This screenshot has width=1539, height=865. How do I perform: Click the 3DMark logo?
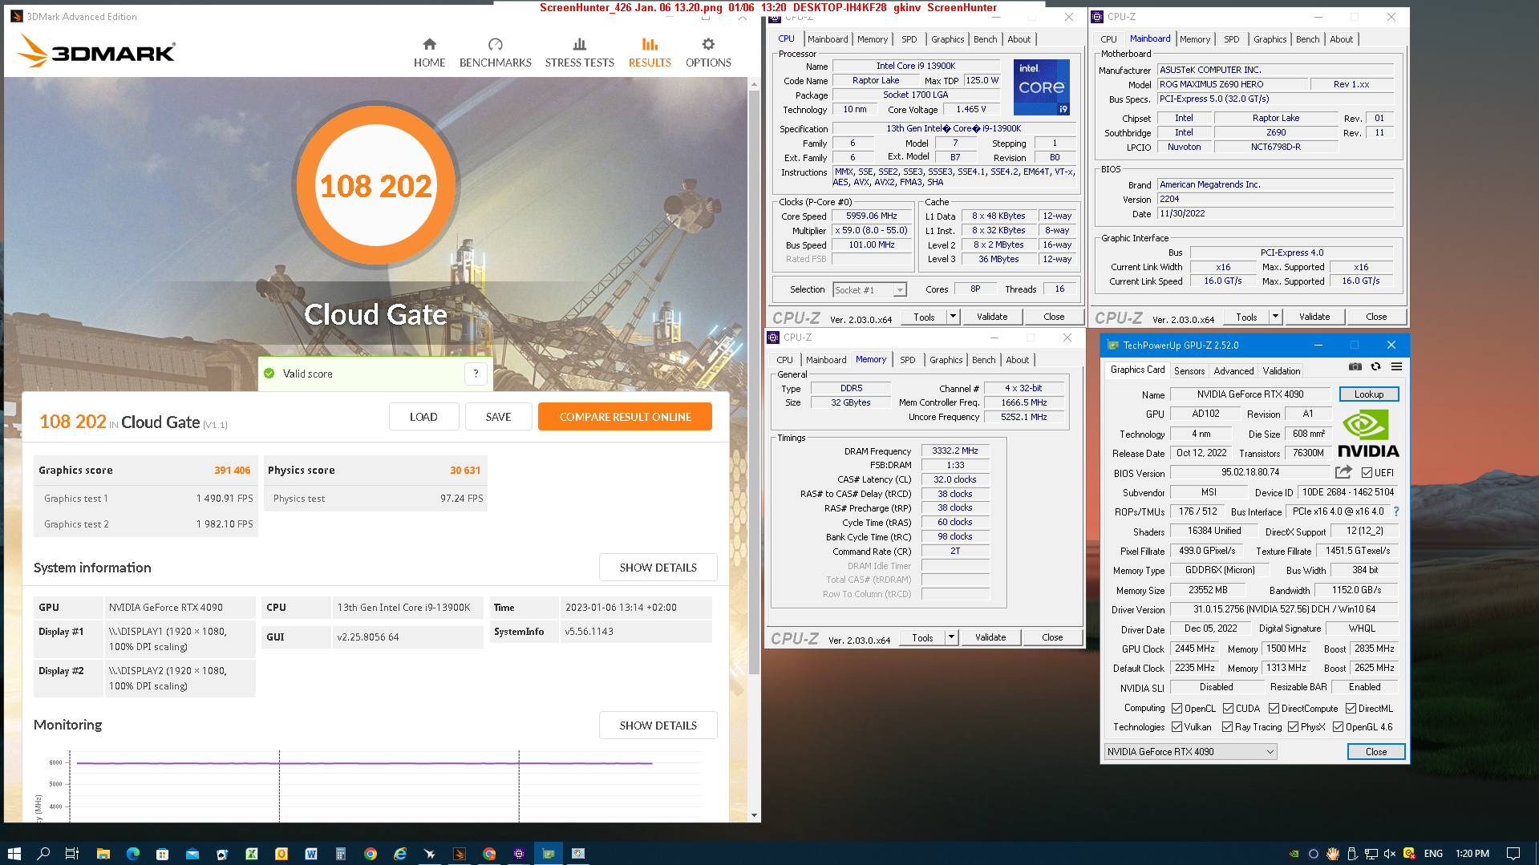pos(95,51)
